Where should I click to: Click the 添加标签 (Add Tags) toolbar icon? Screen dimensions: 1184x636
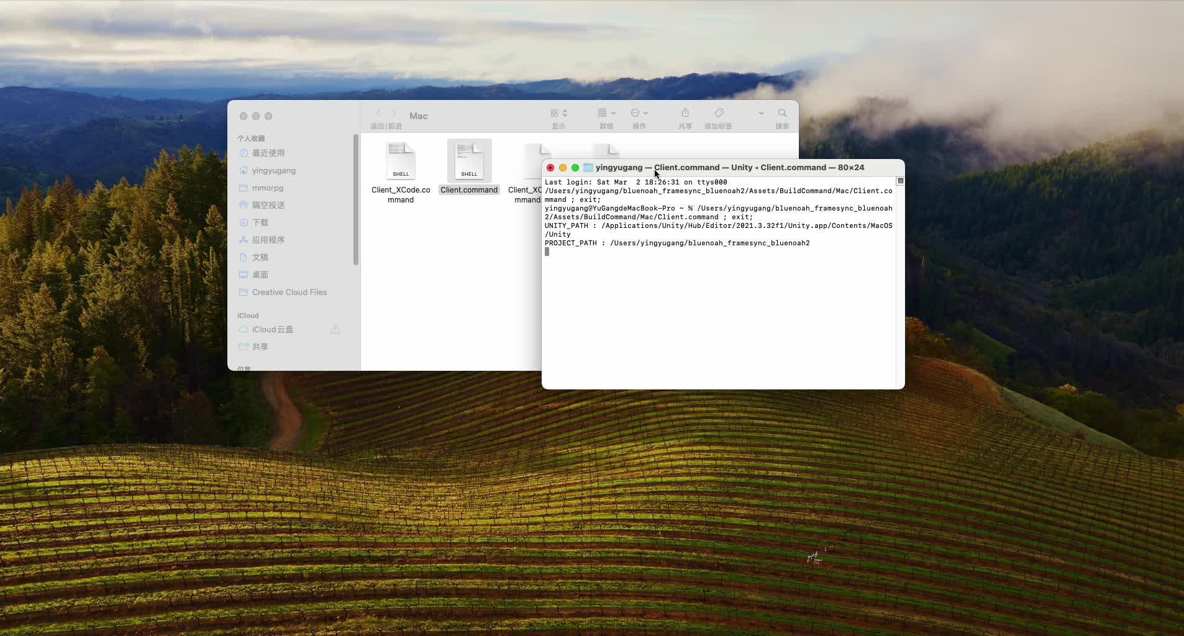pos(717,114)
